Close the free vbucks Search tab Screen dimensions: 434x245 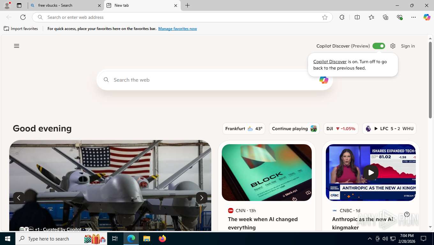click(x=99, y=5)
